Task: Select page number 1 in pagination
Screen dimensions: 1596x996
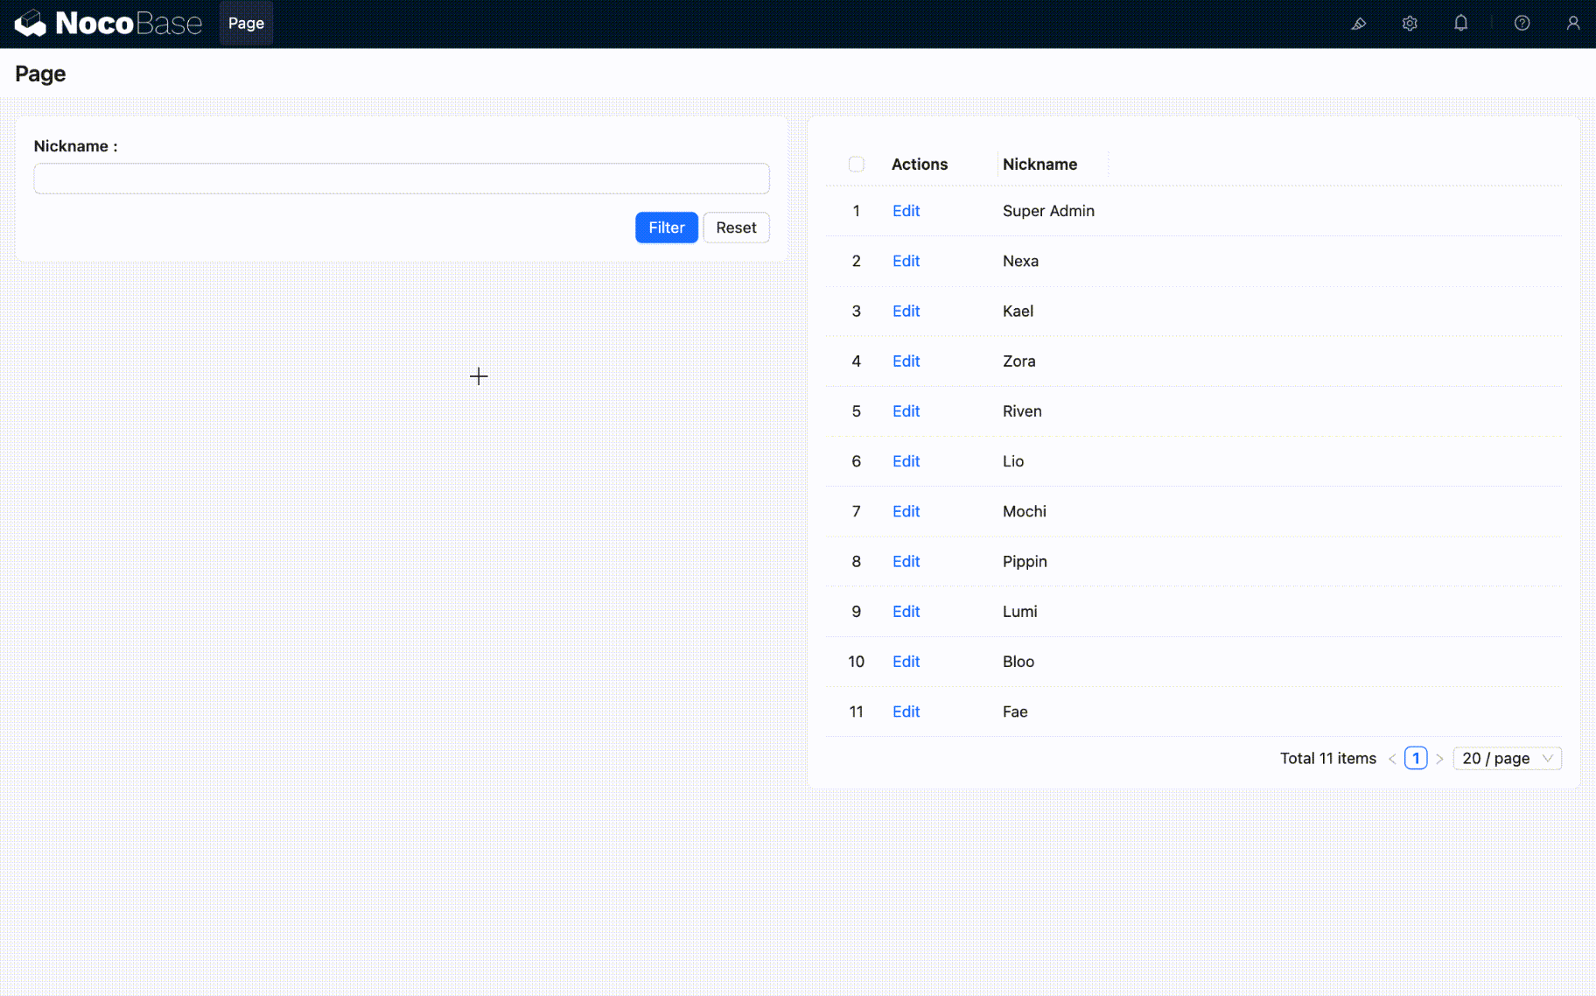Action: 1415,759
